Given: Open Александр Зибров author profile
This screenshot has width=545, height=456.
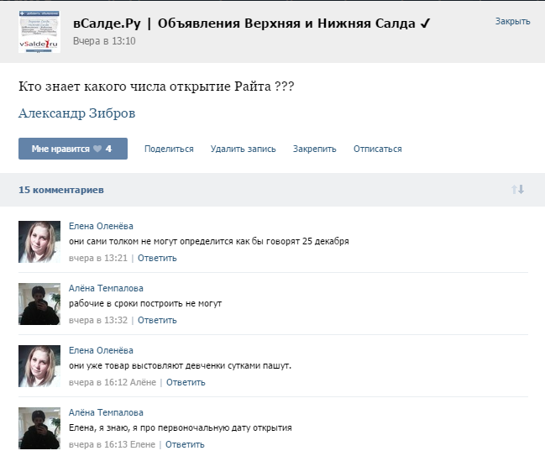Looking at the screenshot, I should pyautogui.click(x=76, y=113).
